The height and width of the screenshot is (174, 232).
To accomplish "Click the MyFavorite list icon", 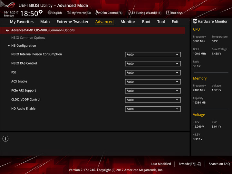I will pos(69,13).
